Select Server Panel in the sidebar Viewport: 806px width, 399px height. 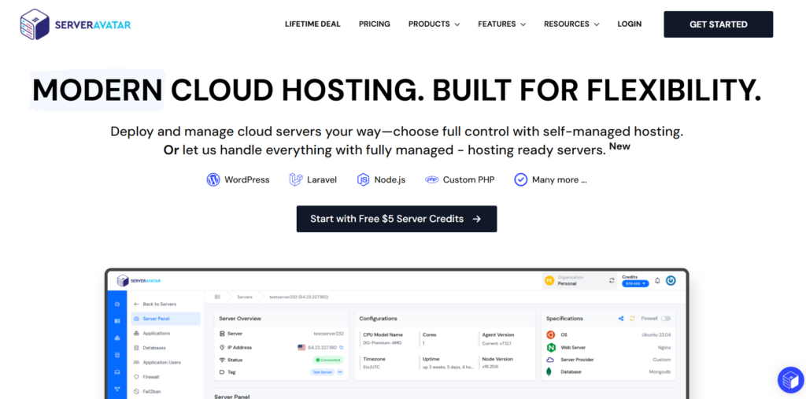click(x=165, y=319)
